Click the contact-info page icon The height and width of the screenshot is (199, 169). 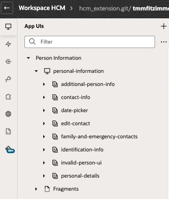[55, 97]
